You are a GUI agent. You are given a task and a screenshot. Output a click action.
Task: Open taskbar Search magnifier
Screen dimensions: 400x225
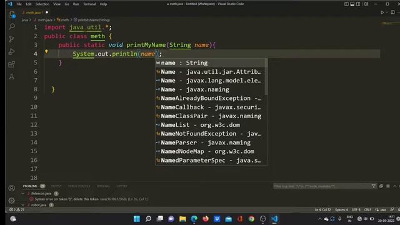148,219
